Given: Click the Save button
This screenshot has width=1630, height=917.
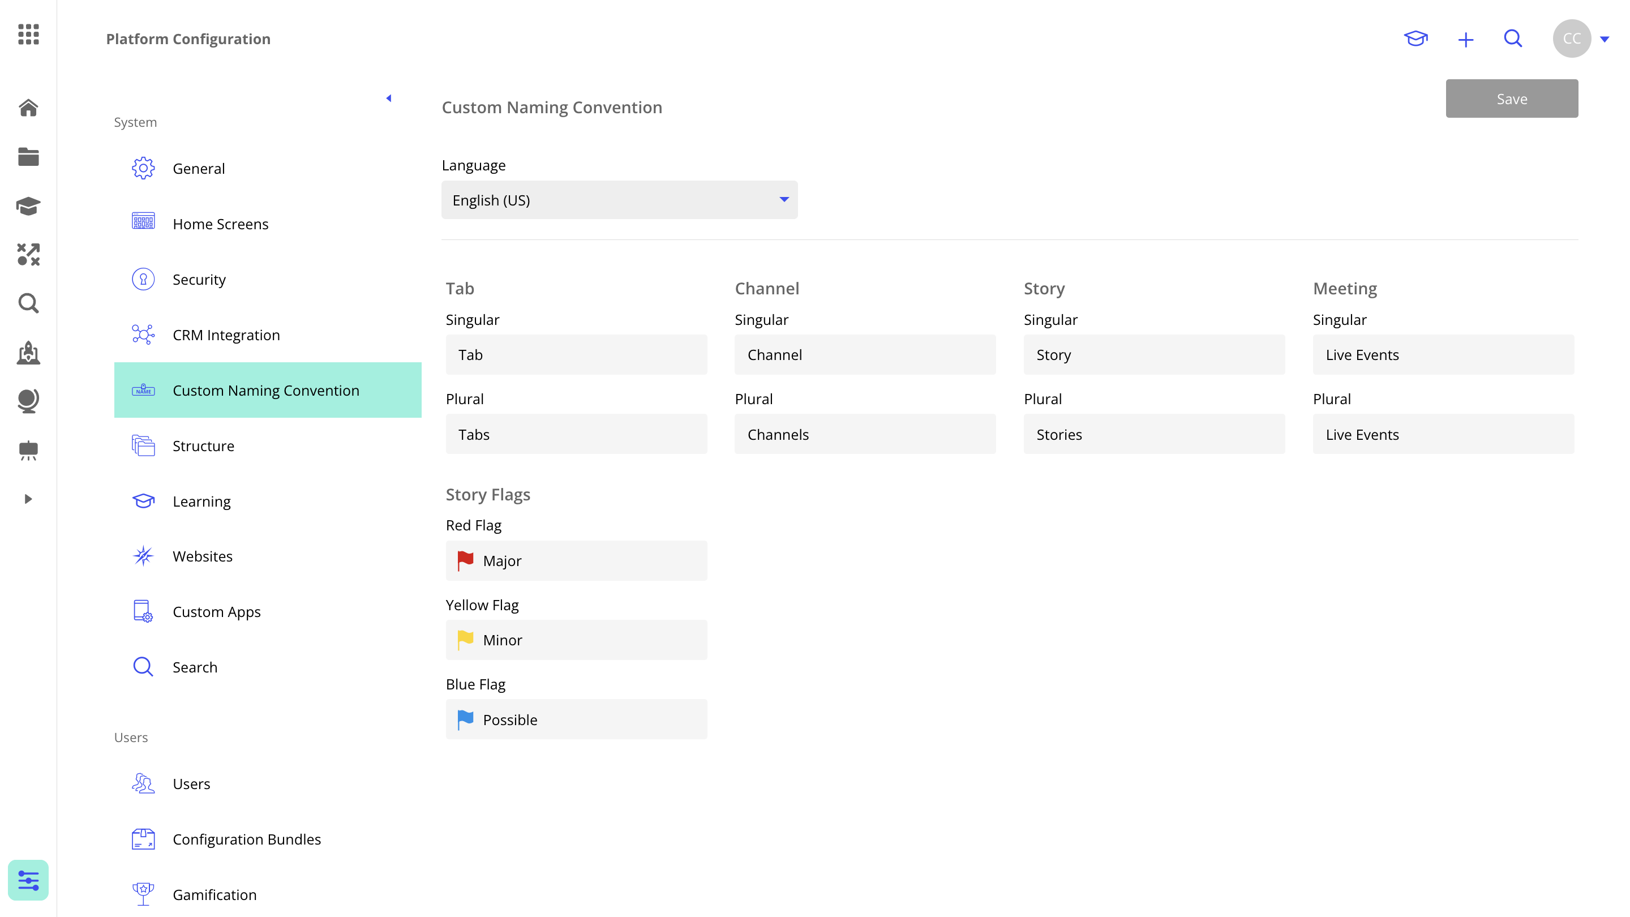Looking at the screenshot, I should pos(1512,98).
